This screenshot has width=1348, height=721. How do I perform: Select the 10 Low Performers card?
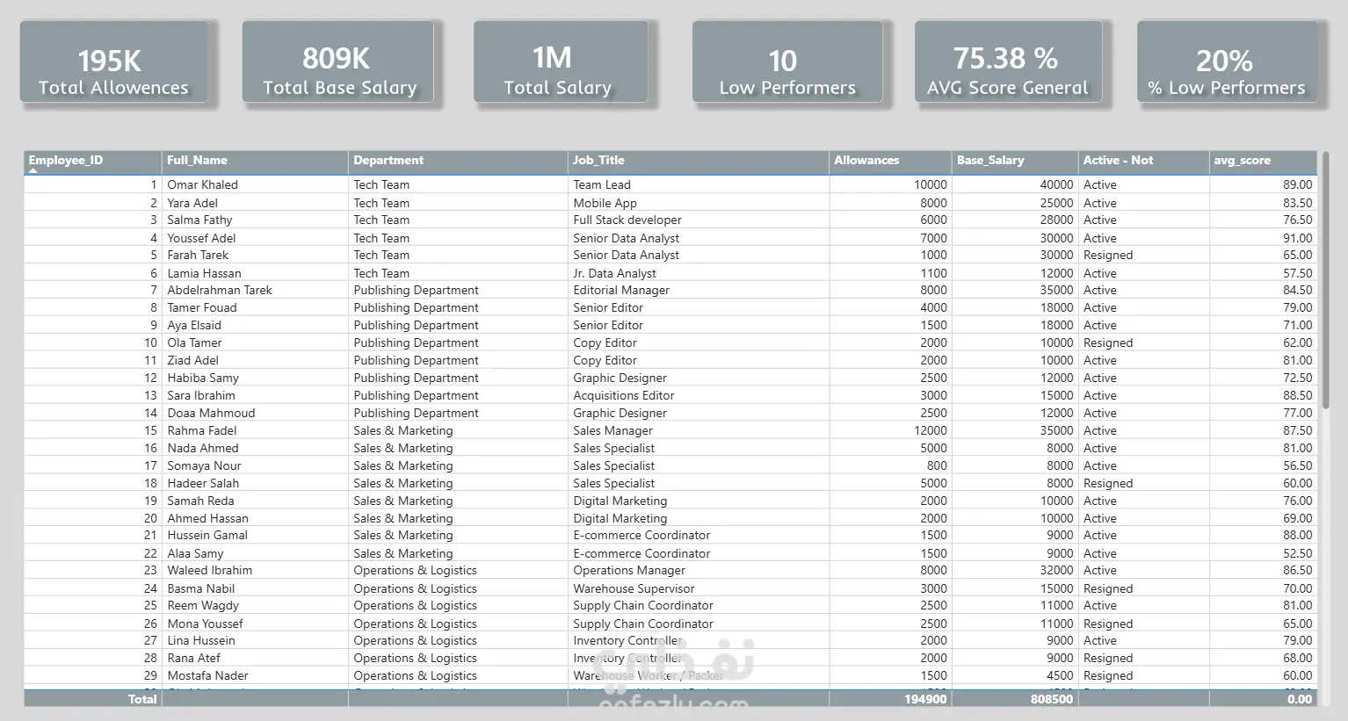[x=787, y=61]
